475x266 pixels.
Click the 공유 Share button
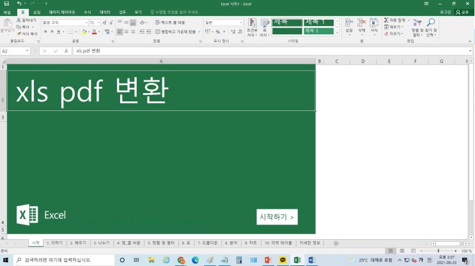[463, 12]
